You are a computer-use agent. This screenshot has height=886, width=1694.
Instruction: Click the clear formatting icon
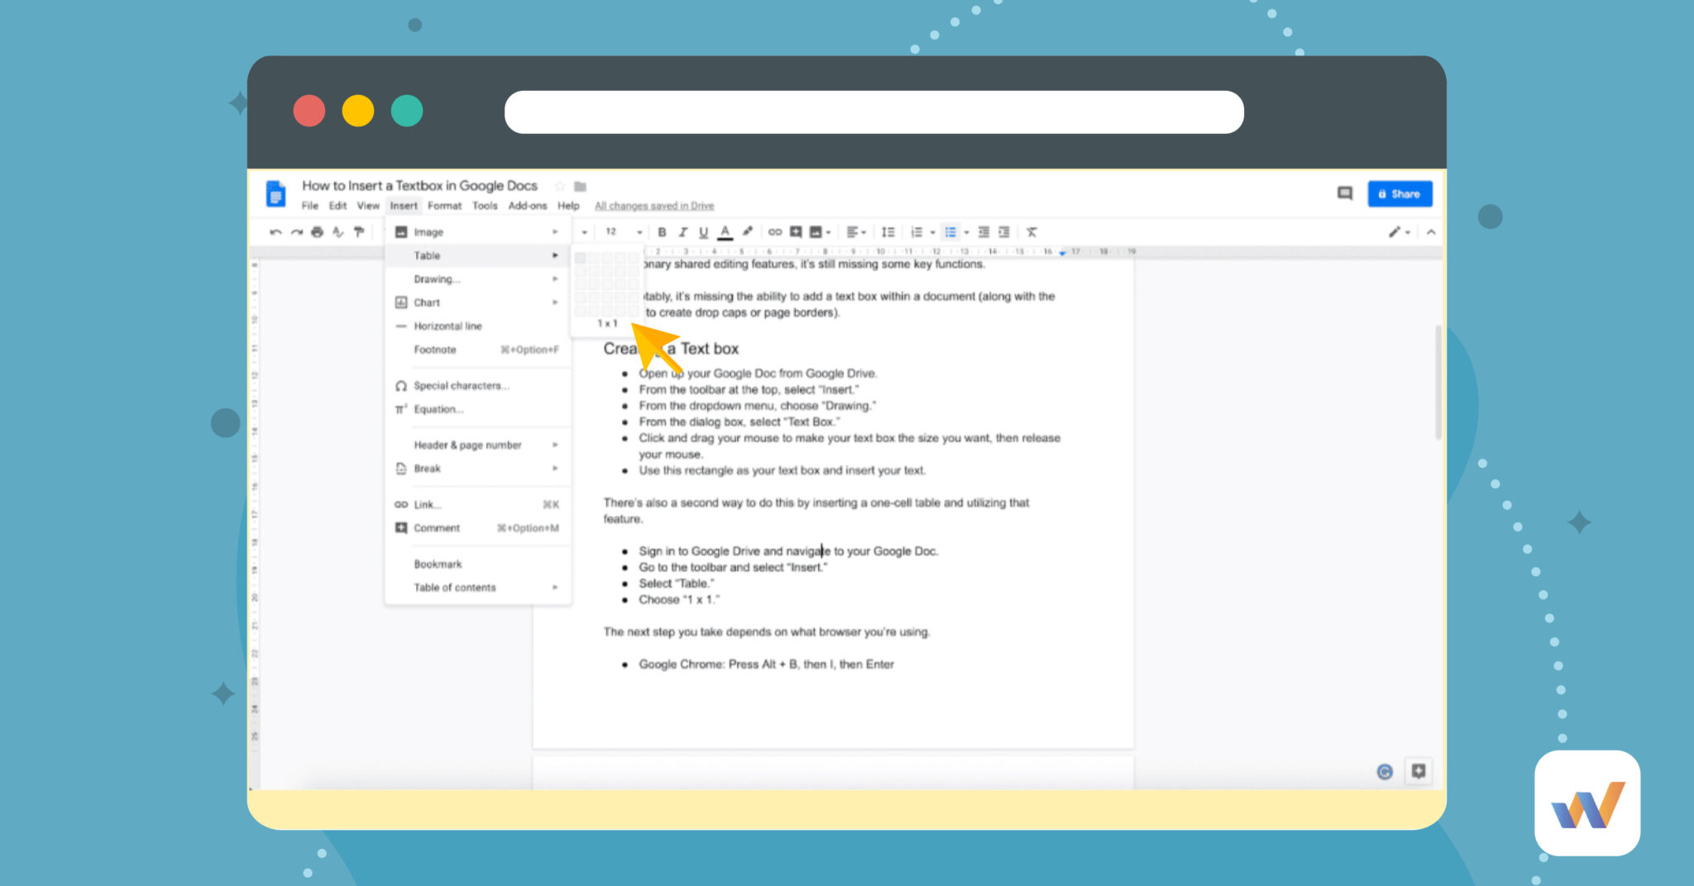(x=1031, y=232)
